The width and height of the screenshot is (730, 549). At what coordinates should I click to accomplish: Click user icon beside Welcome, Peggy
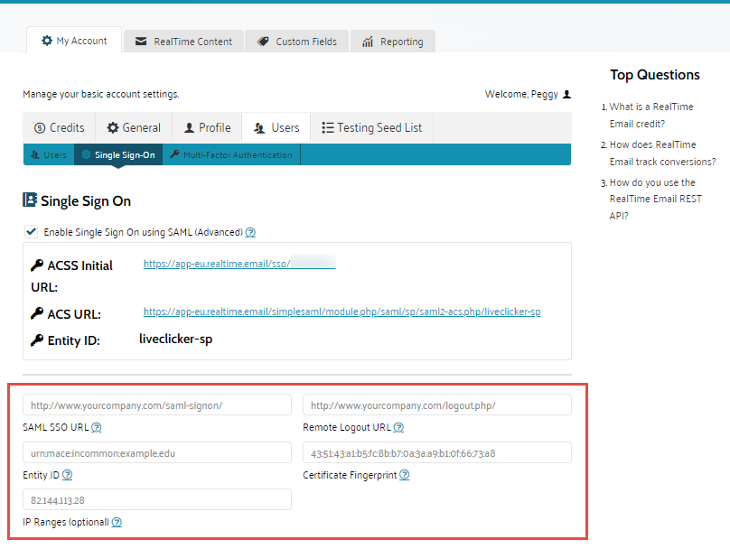[566, 94]
